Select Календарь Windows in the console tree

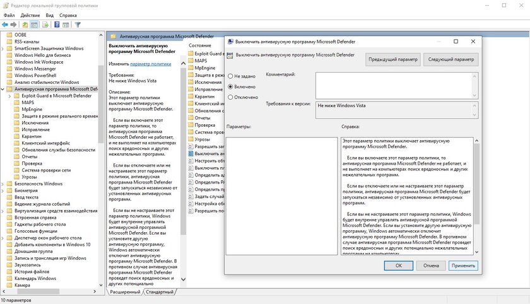(35, 278)
